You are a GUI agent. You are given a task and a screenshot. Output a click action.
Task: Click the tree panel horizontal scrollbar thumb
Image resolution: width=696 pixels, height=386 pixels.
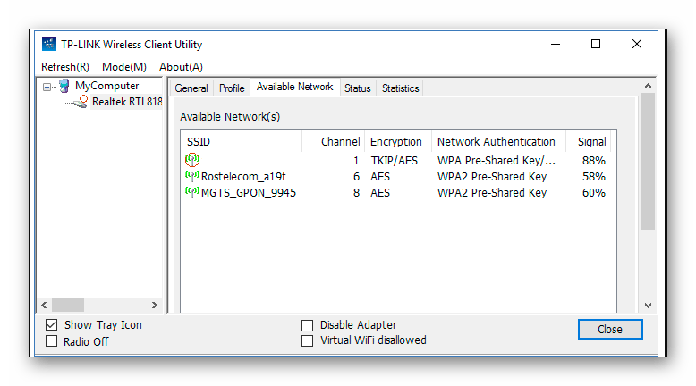pos(68,305)
